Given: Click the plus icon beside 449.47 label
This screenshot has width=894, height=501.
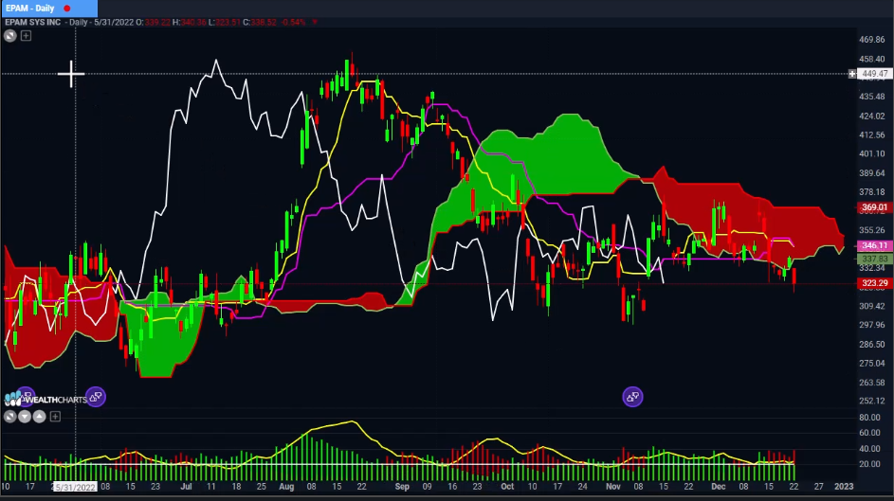Looking at the screenshot, I should tap(852, 74).
